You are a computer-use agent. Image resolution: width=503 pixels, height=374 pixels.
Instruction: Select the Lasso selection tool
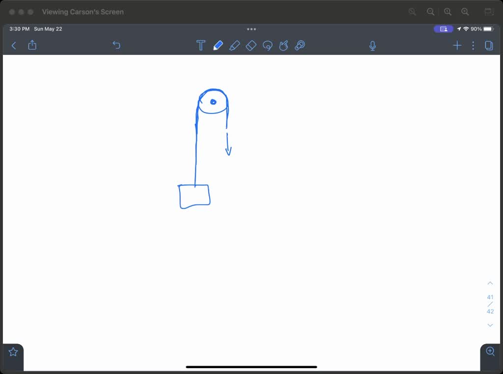[x=268, y=46]
